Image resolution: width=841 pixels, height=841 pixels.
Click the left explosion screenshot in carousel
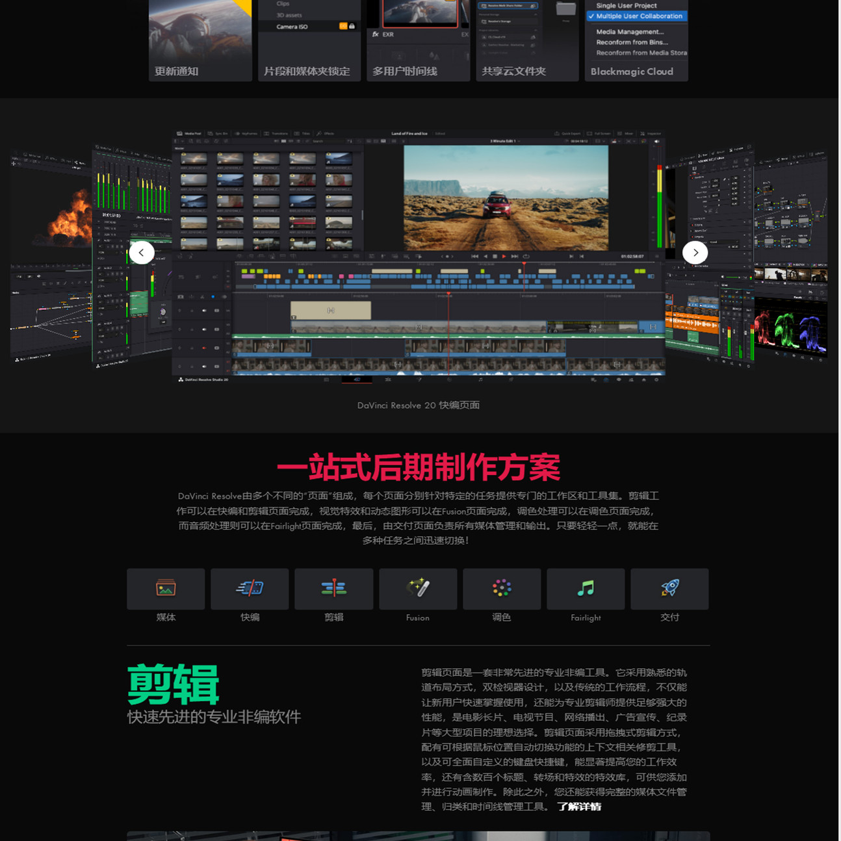(51, 257)
